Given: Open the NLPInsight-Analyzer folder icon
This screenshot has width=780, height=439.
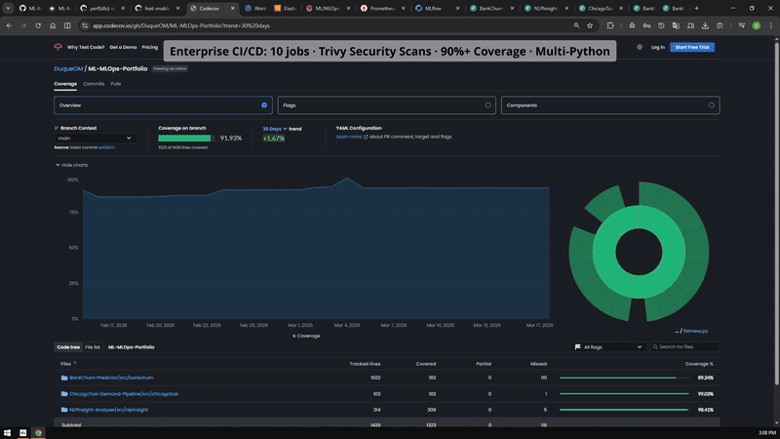Looking at the screenshot, I should pos(64,410).
